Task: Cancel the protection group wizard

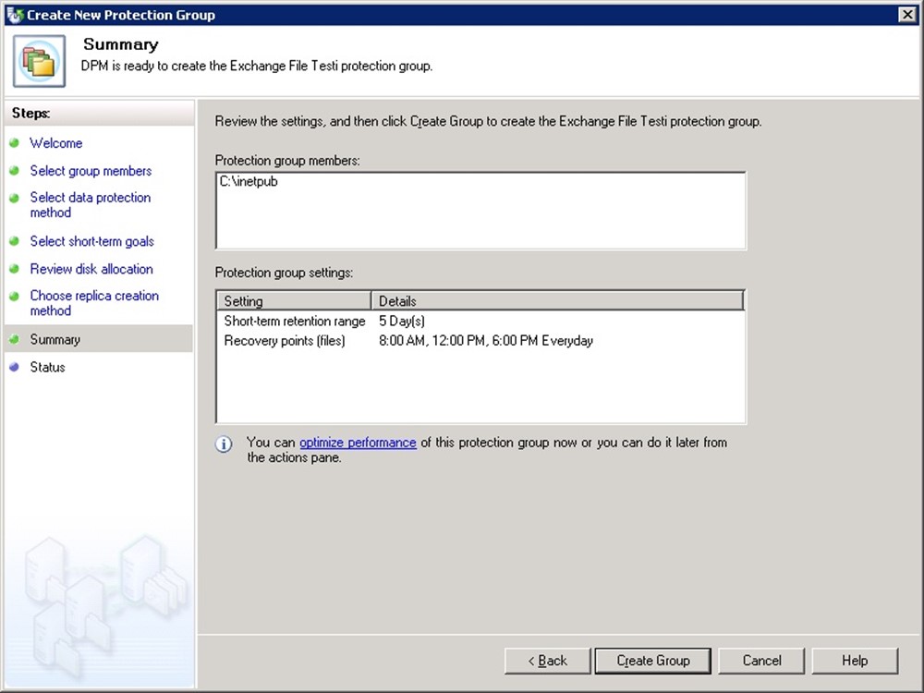Action: [761, 661]
